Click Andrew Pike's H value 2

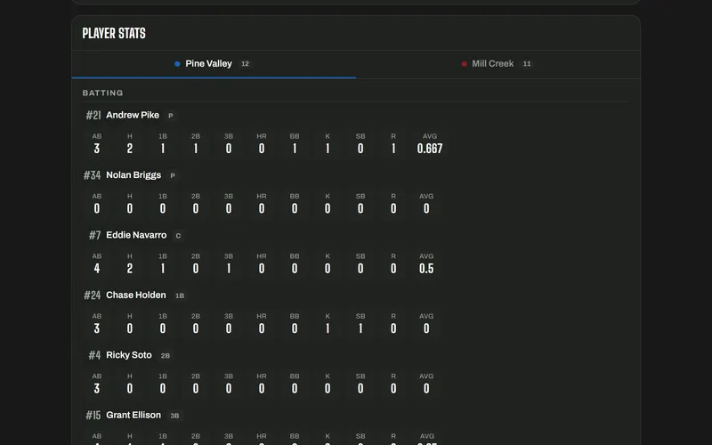[x=130, y=149]
